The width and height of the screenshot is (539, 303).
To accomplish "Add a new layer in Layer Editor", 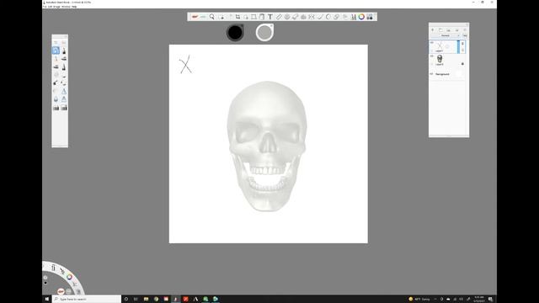I will click(x=433, y=30).
